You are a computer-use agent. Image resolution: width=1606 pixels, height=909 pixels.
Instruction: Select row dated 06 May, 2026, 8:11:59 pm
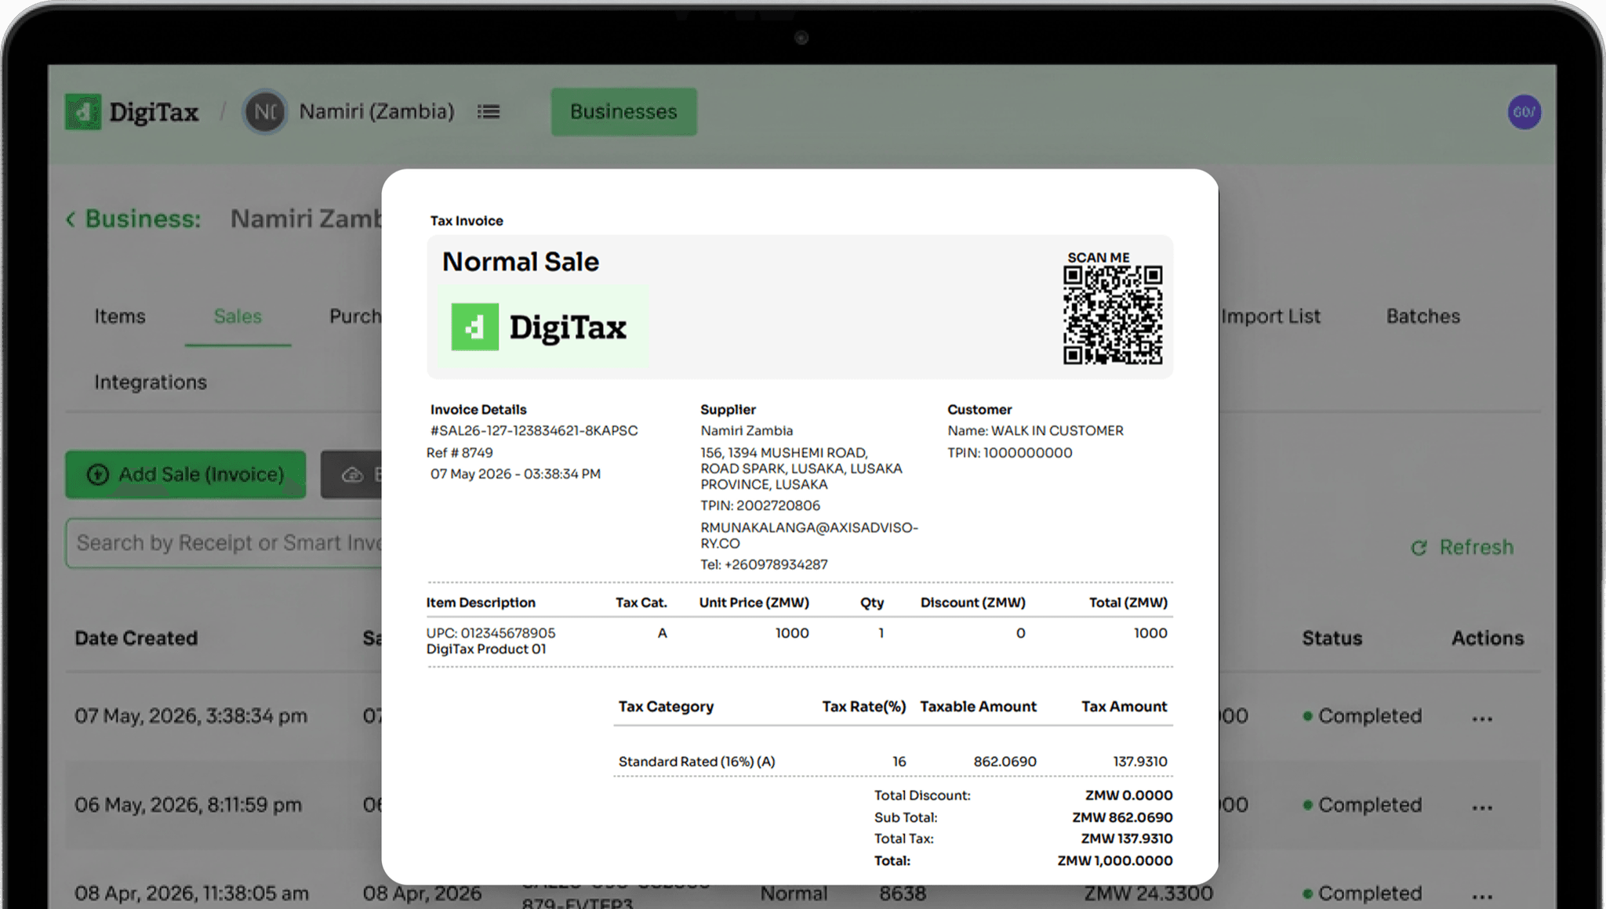coord(188,806)
